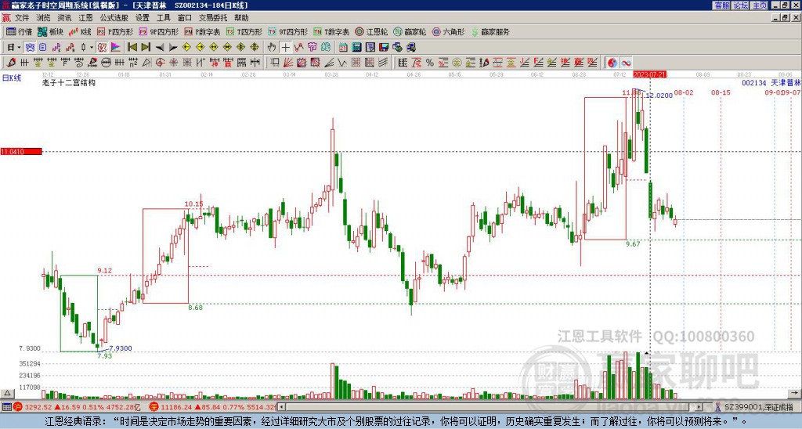Select the zigzag wave line tool
Image resolution: width=802 pixels, height=429 pixels.
coord(342,63)
